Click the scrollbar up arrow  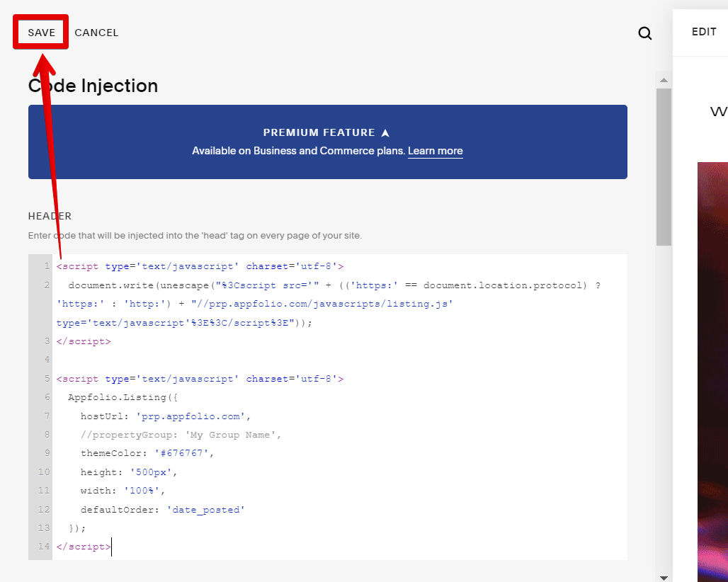(663, 78)
